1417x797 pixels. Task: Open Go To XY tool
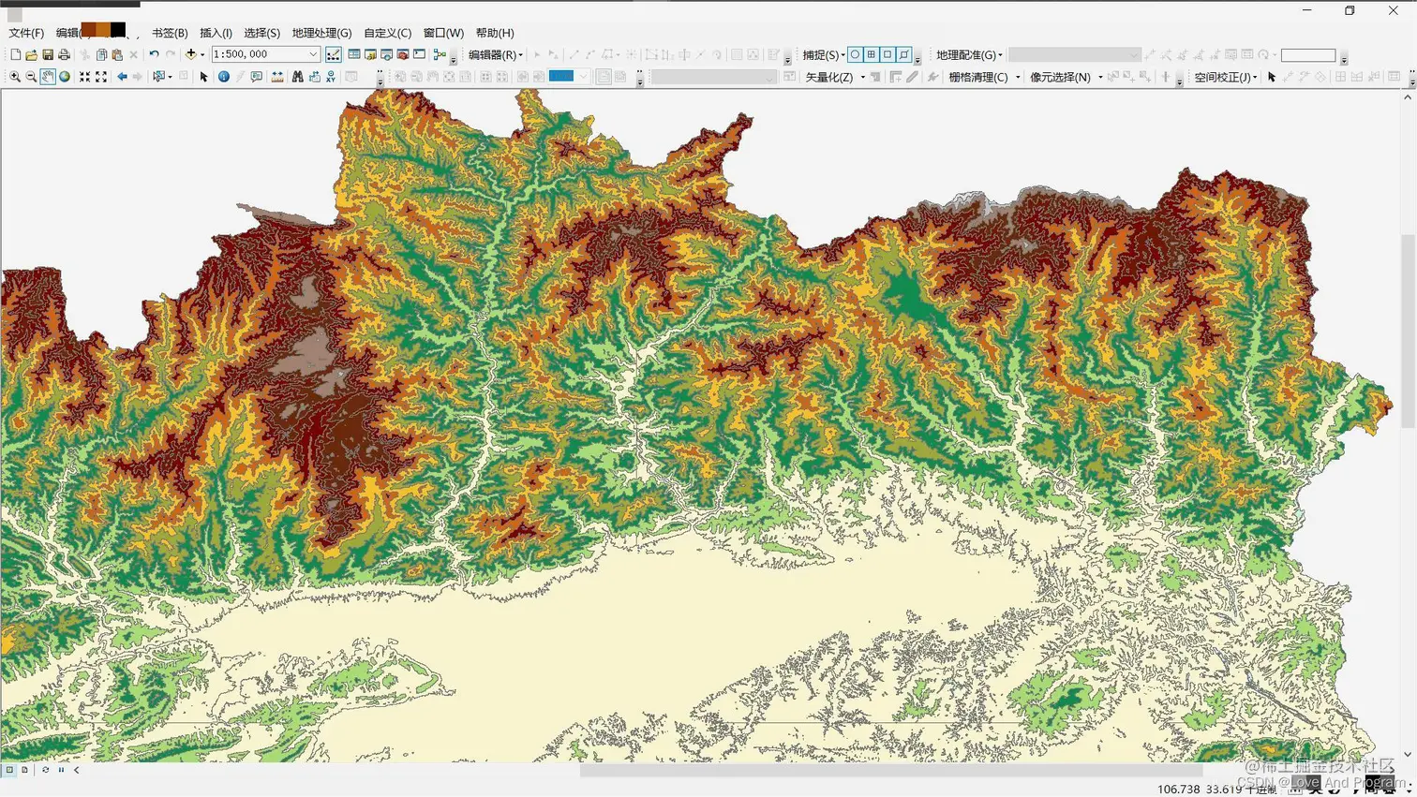click(331, 77)
